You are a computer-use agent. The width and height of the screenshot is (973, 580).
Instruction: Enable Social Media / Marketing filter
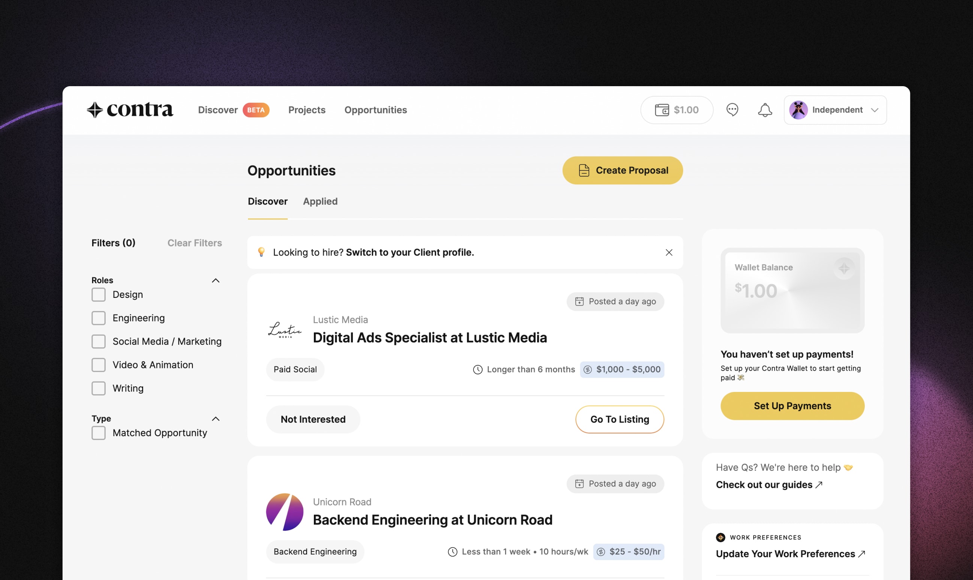[x=98, y=341]
